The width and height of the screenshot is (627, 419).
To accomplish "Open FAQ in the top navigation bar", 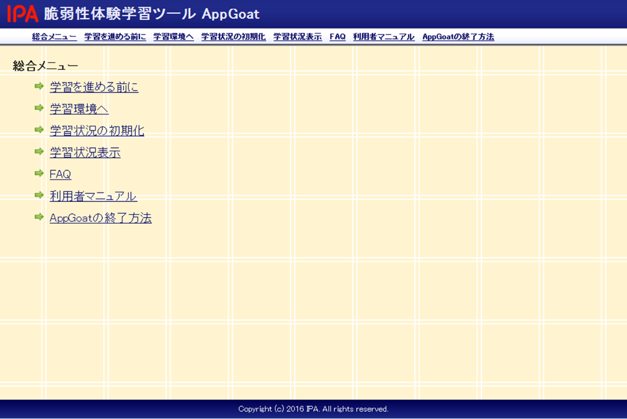I will [337, 37].
